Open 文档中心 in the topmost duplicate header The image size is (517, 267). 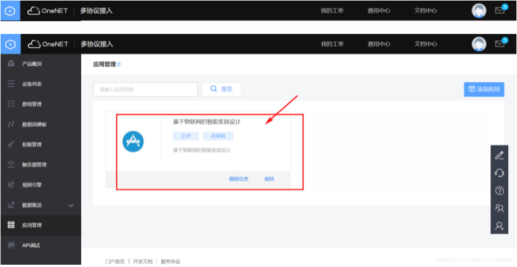coord(425,10)
